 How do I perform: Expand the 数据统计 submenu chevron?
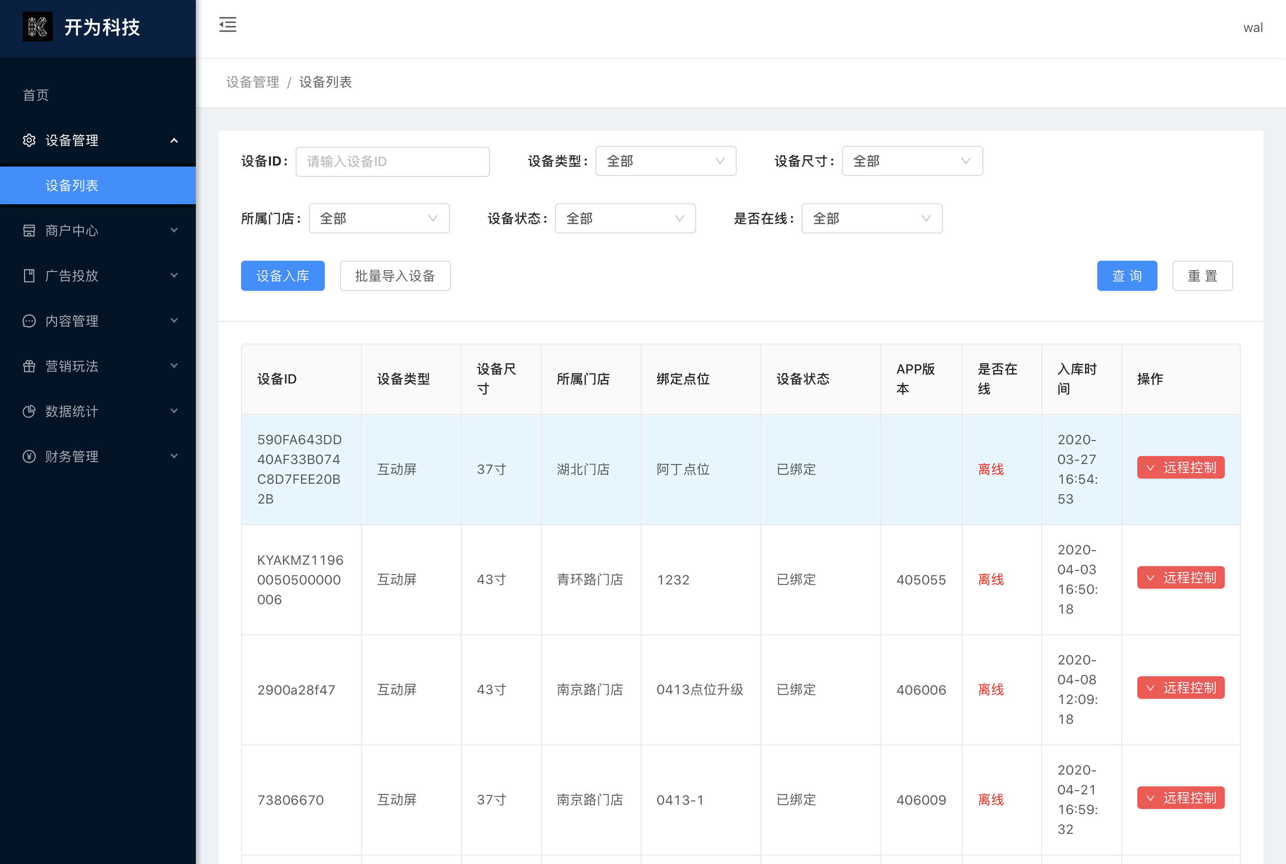(174, 411)
